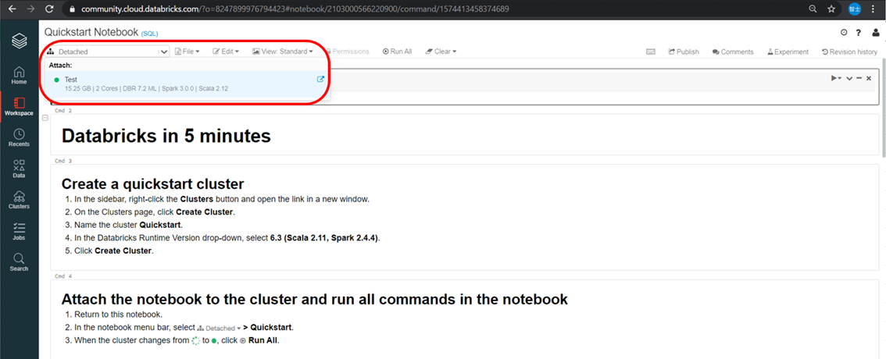This screenshot has height=359, width=886.
Task: Click the Attach the notebook heading
Action: point(314,299)
